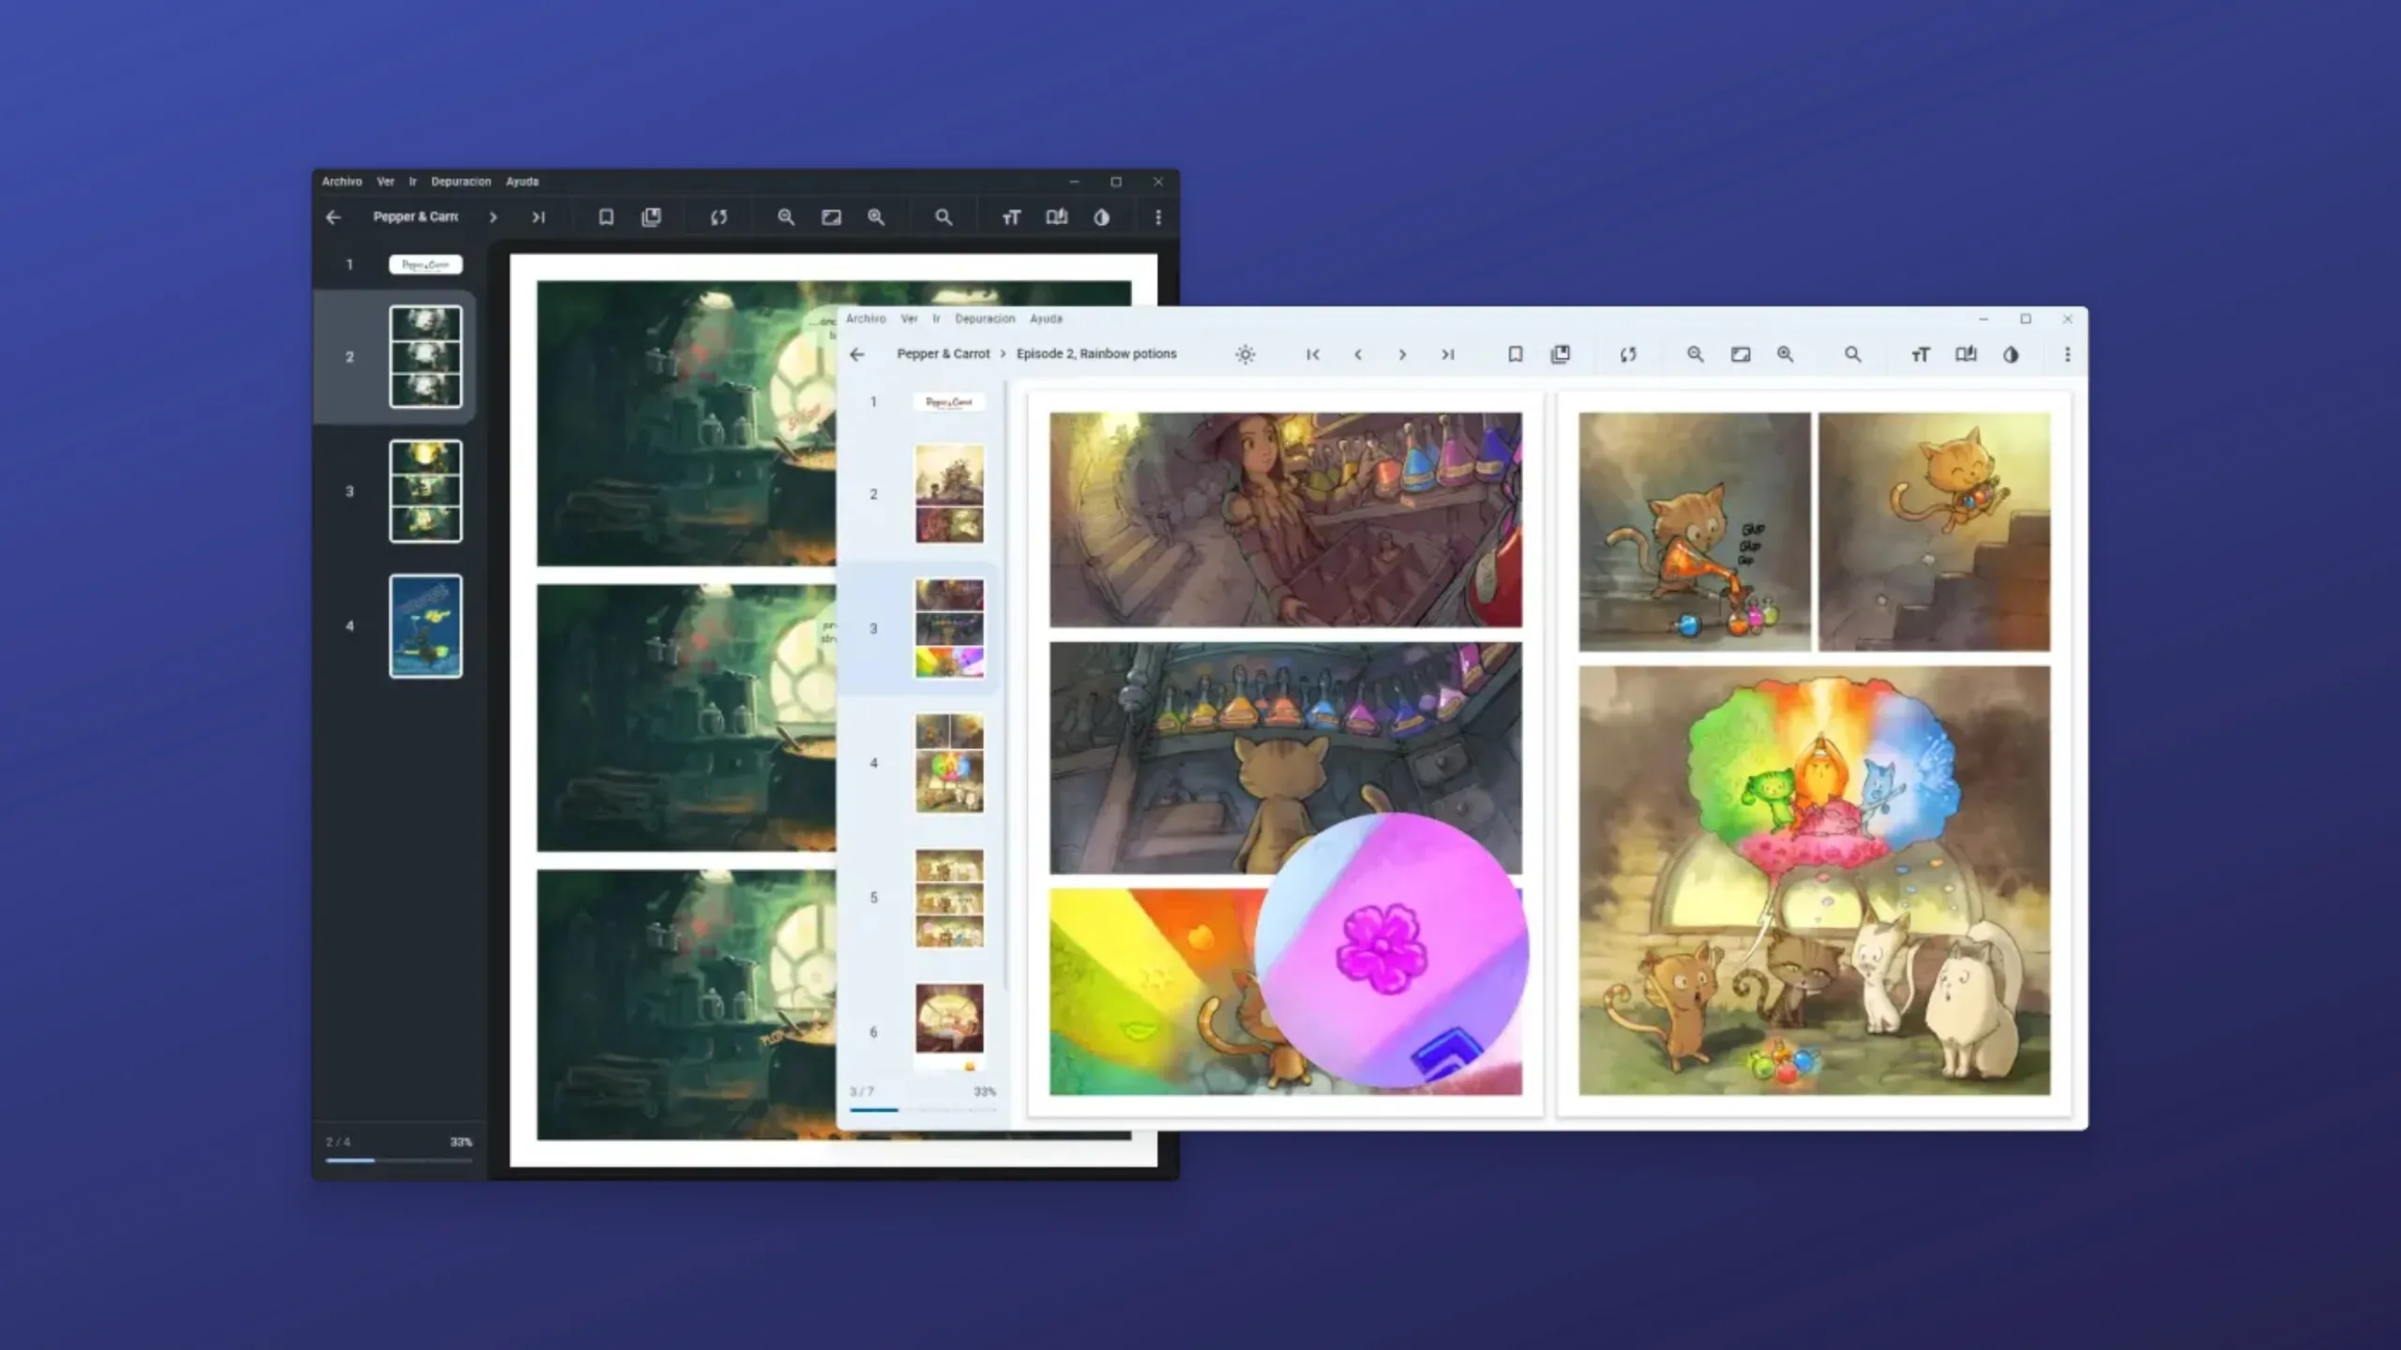Screen dimensions: 2401x1350
Task: Open Ver menu in light window
Action: pyautogui.click(x=909, y=319)
